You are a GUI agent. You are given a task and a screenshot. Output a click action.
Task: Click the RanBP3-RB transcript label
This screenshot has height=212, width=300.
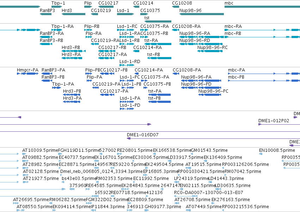[x=51, y=40]
